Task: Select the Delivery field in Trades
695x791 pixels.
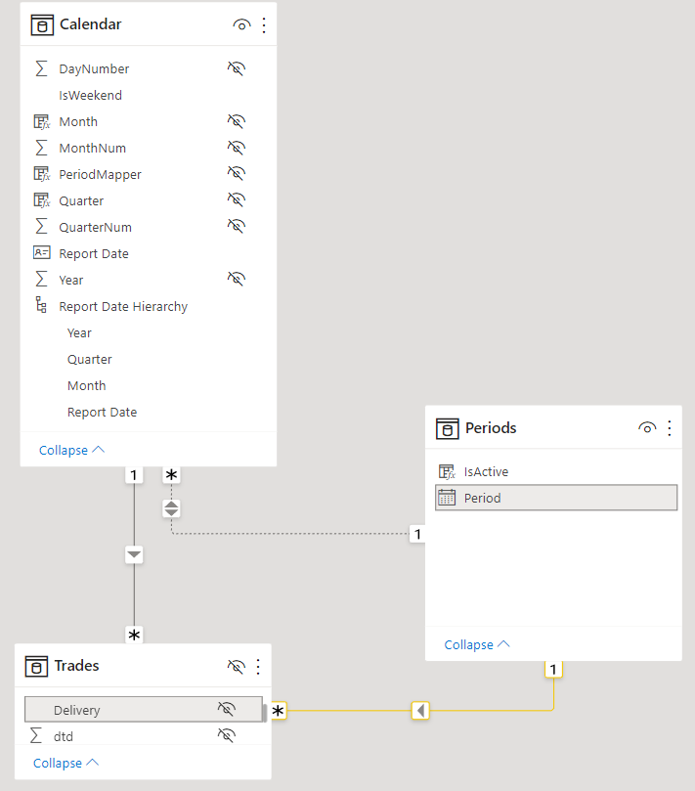Action: 144,710
